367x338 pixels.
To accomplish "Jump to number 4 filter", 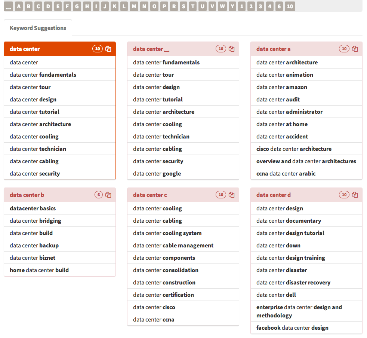I will (x=270, y=6).
